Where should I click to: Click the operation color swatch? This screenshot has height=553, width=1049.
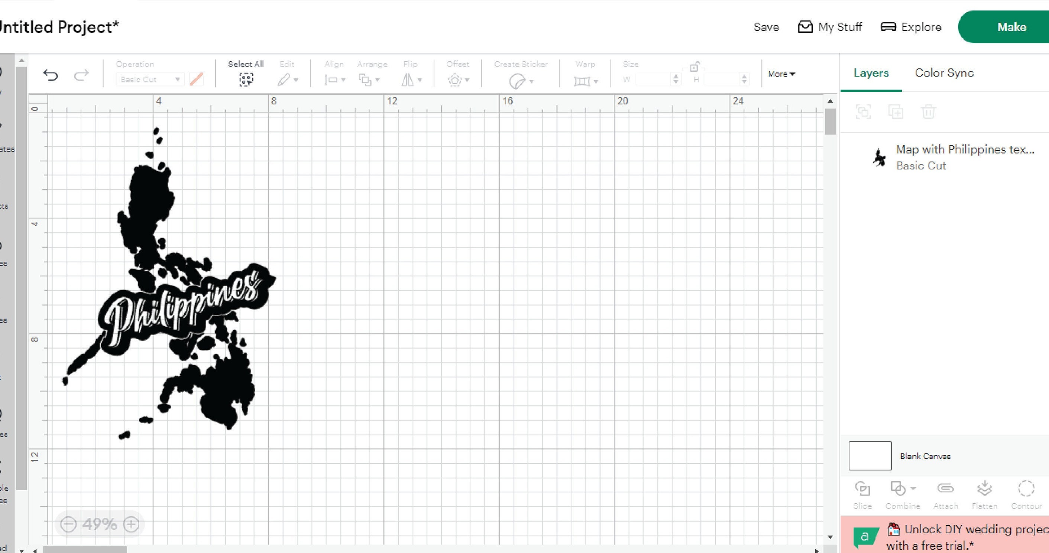click(x=197, y=79)
